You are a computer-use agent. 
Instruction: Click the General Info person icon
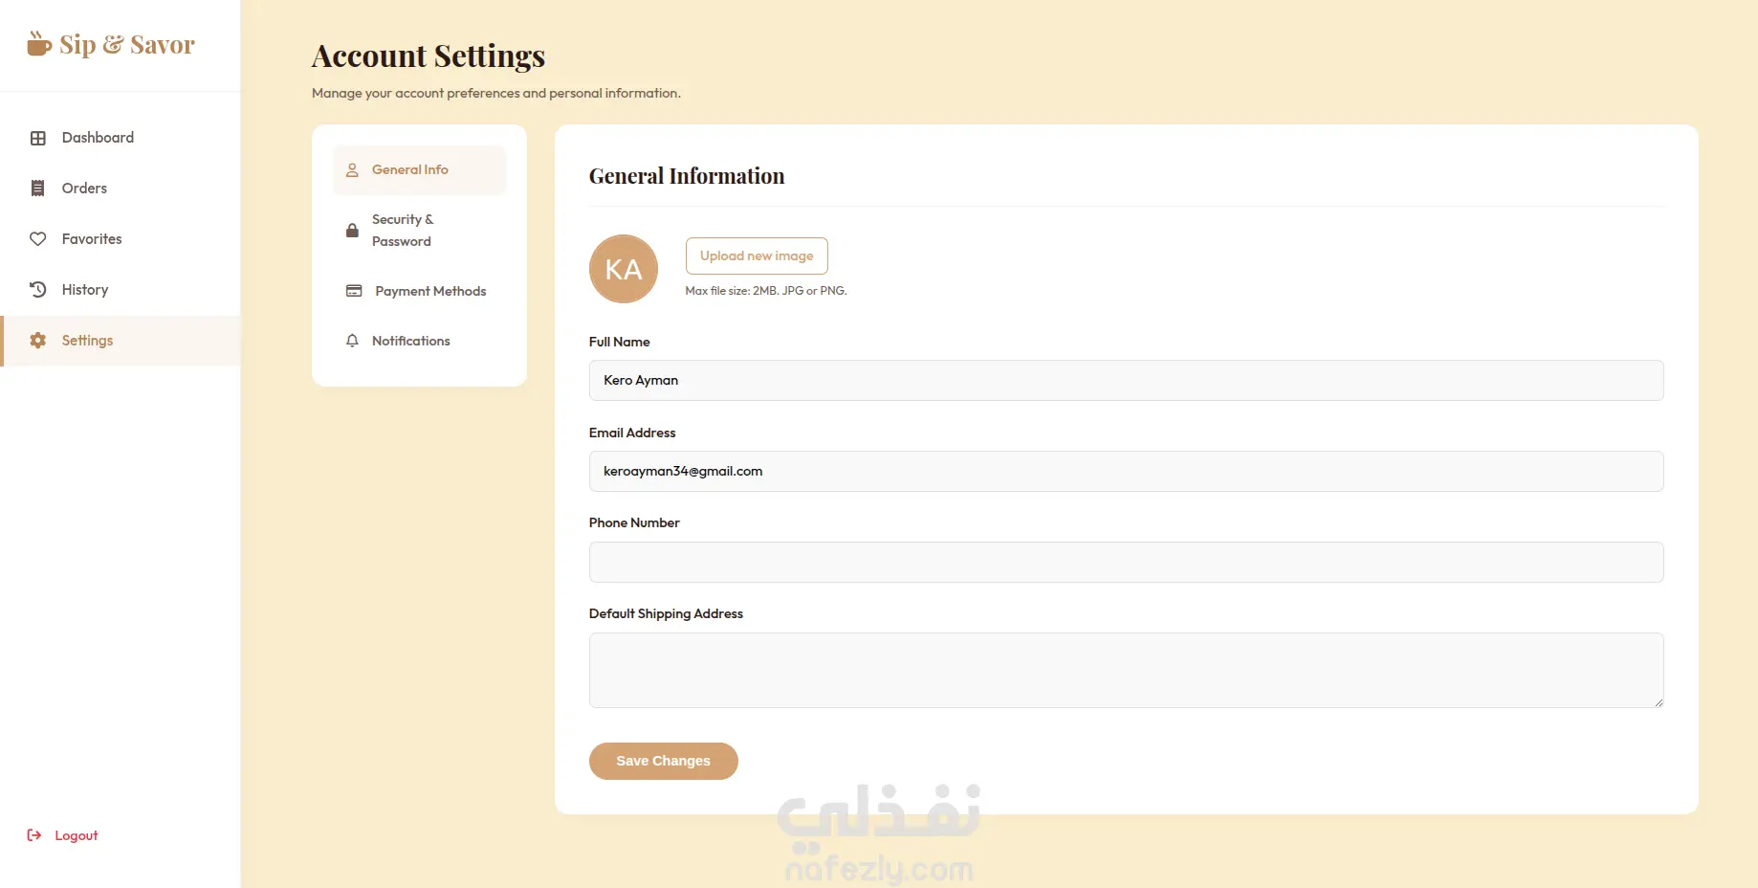(x=352, y=170)
